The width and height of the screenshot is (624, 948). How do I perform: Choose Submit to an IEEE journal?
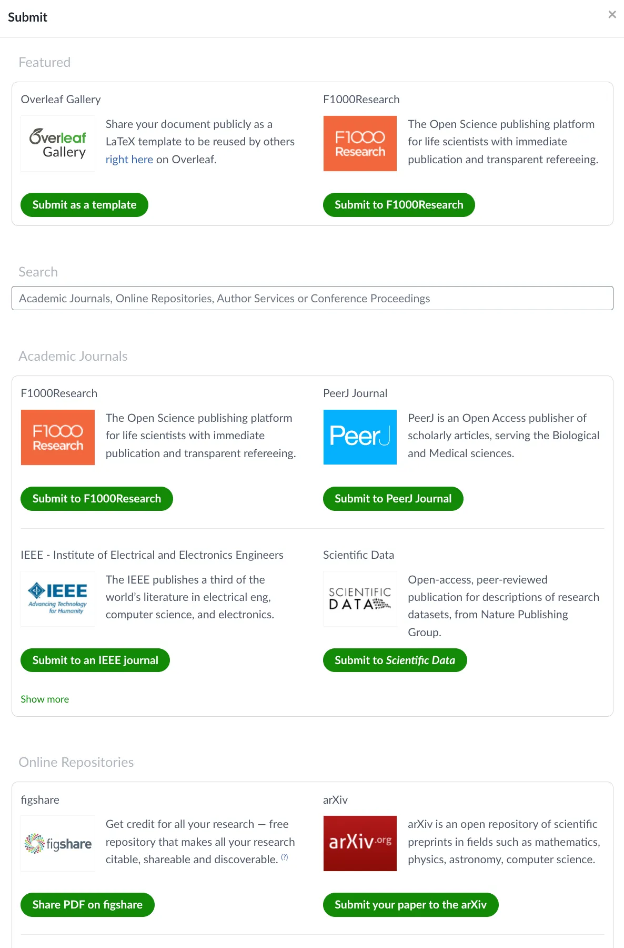95,660
